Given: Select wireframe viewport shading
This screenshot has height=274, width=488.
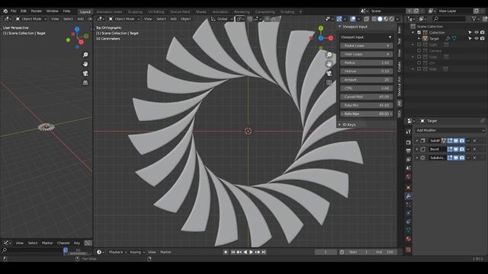Looking at the screenshot, I should pyautogui.click(x=374, y=19).
